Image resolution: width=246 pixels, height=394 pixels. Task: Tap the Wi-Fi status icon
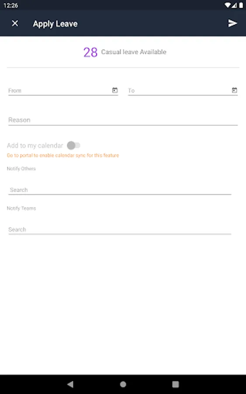(228, 5)
